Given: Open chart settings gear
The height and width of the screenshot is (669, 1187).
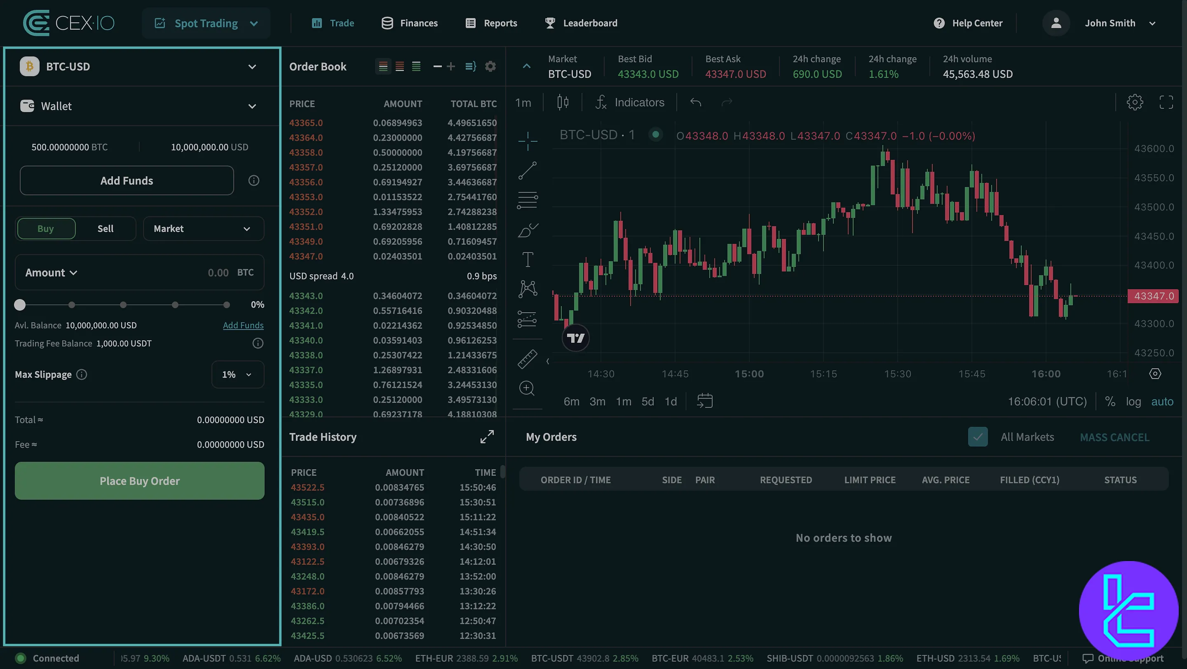Looking at the screenshot, I should pos(1135,102).
